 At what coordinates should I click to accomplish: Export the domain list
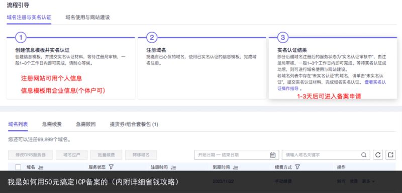[x=390, y=155]
